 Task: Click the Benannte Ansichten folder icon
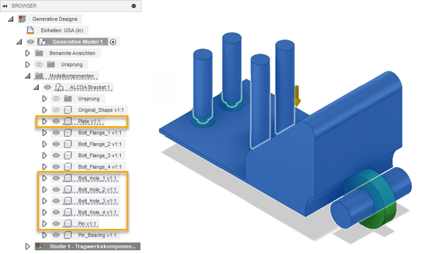click(39, 53)
